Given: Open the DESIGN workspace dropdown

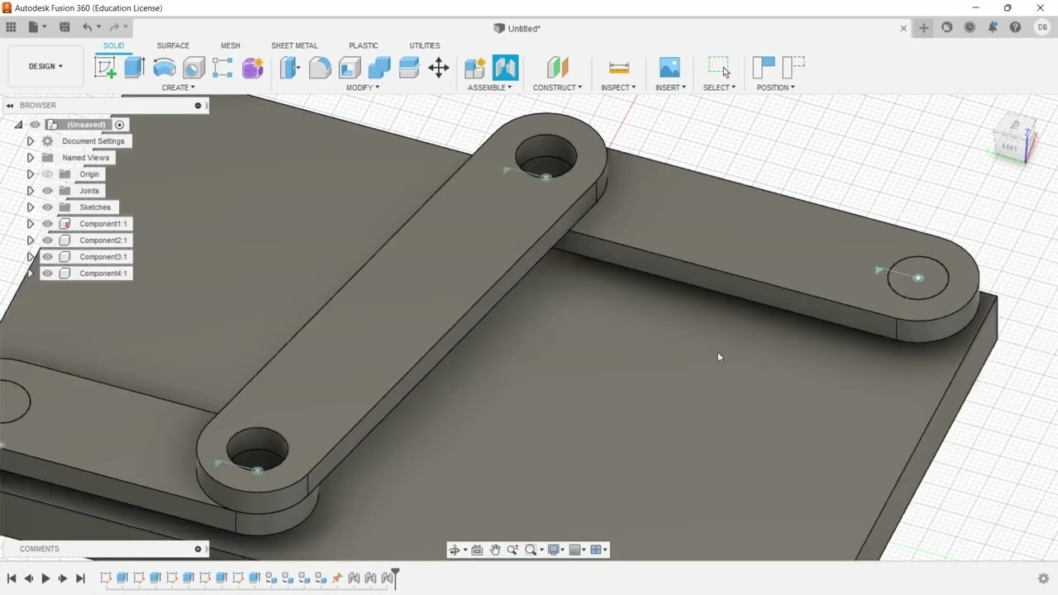Looking at the screenshot, I should tap(45, 66).
